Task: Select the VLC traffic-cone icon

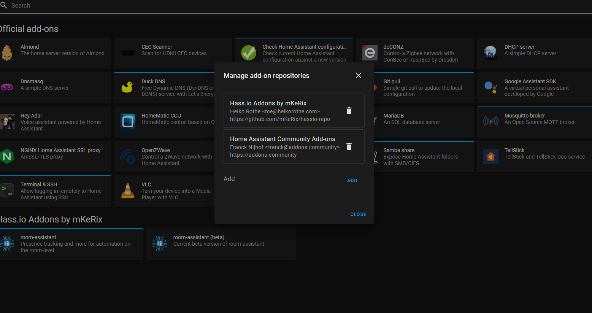Action: point(128,191)
